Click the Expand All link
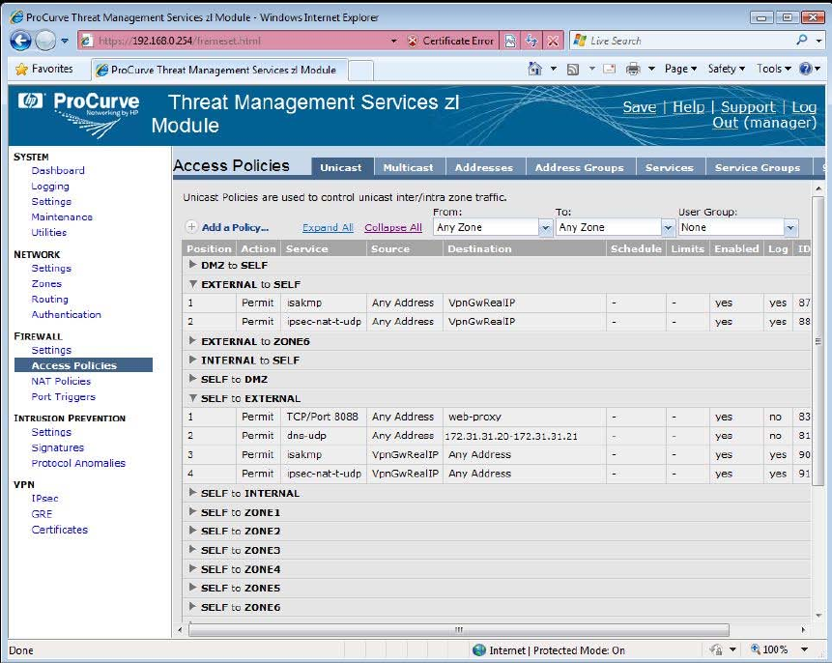The height and width of the screenshot is (663, 832). coord(328,227)
